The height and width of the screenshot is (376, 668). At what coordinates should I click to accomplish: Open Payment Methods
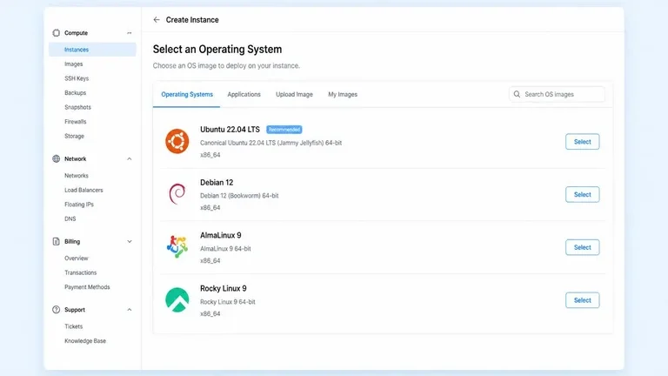[87, 287]
